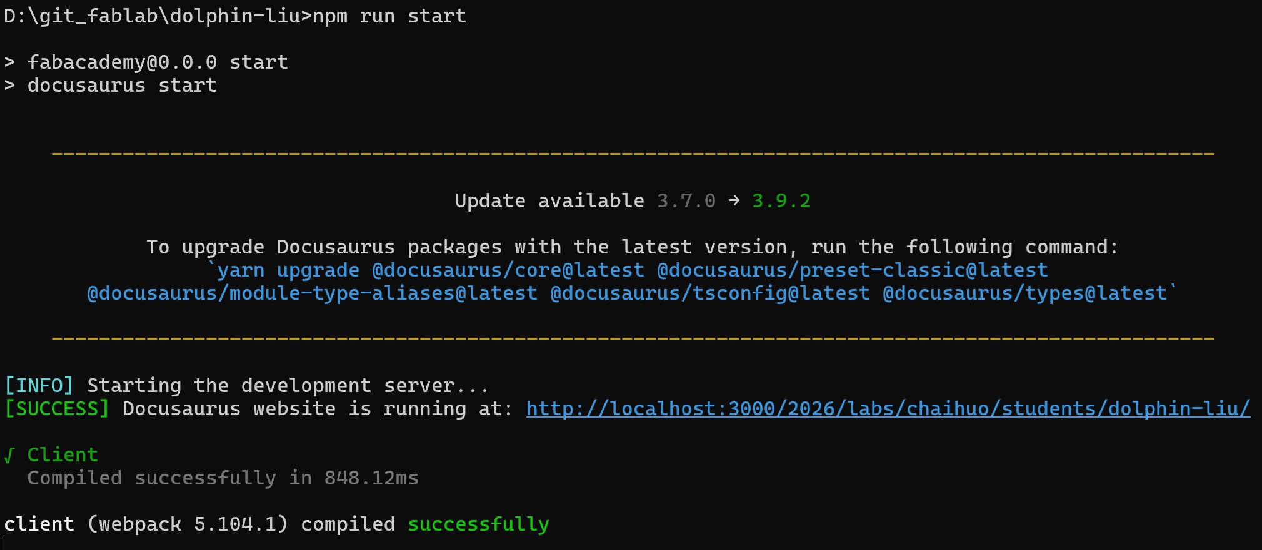Click the 'Compiled successfully in 848.12ms' line

[223, 478]
